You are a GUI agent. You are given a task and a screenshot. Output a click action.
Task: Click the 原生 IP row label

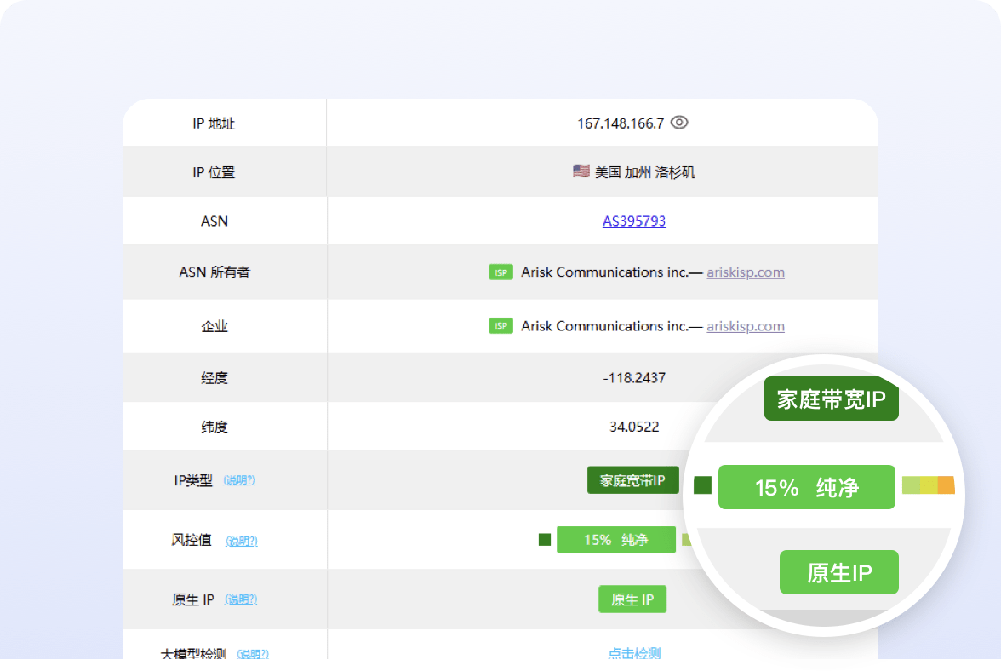[193, 599]
